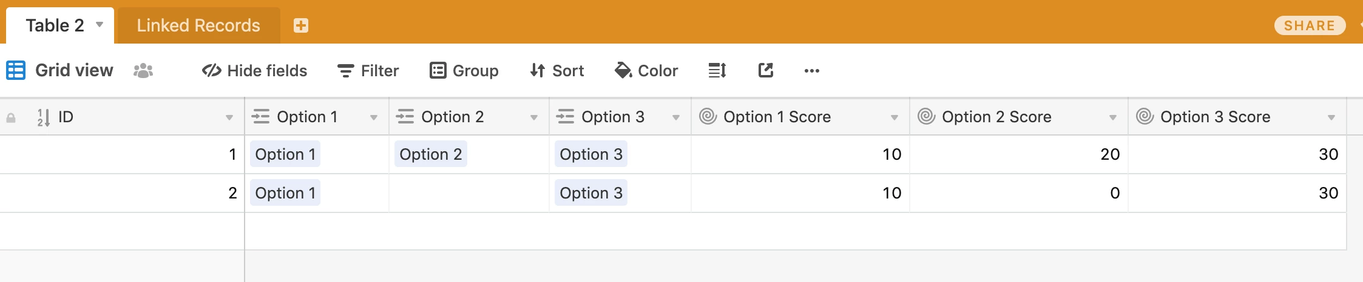
Task: Open the Hide fields menu
Action: (x=255, y=71)
